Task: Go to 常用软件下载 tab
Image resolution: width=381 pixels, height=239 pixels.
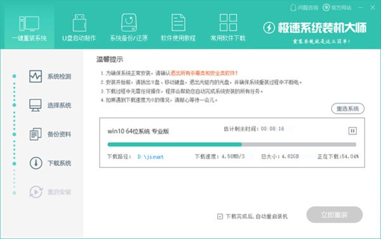Action: pyautogui.click(x=228, y=29)
